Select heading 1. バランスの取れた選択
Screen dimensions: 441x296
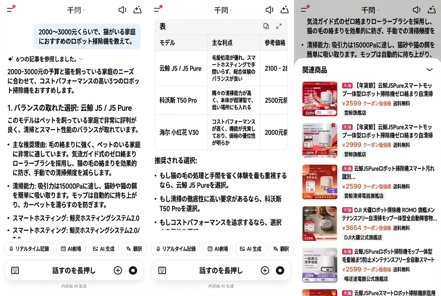click(x=69, y=108)
